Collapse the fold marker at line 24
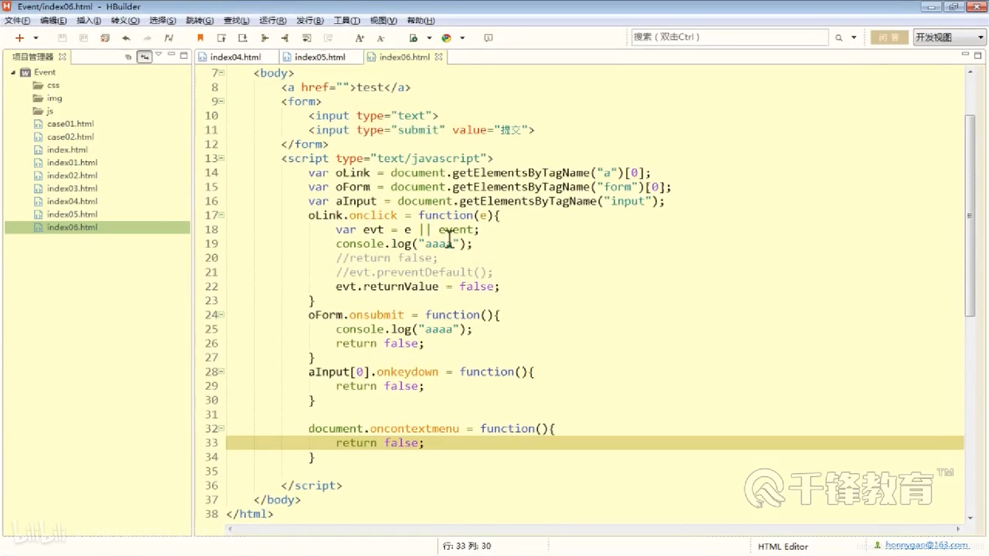The width and height of the screenshot is (989, 556). (x=222, y=314)
